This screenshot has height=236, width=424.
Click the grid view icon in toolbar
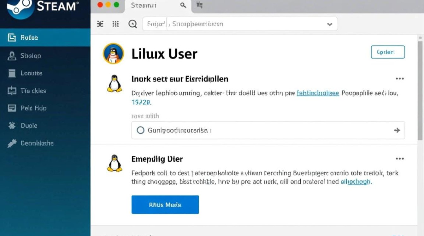(x=115, y=24)
